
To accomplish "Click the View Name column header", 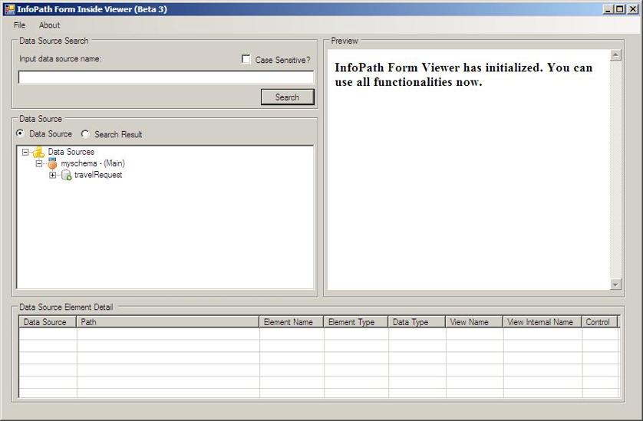I will [x=474, y=322].
